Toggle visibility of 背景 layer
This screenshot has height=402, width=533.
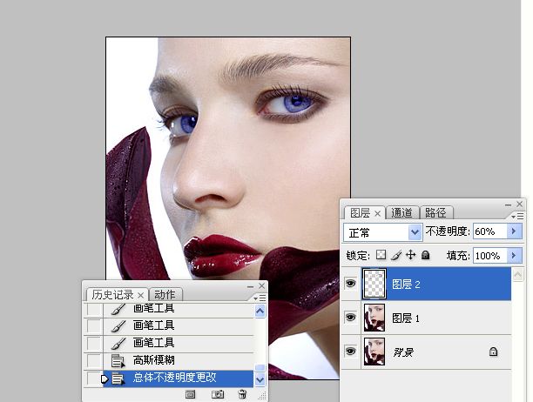tap(350, 351)
